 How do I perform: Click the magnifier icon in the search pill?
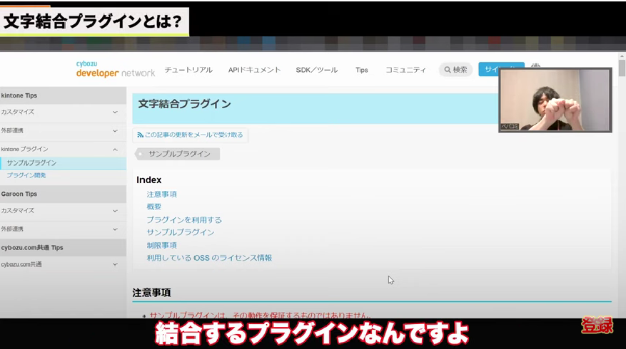tap(448, 70)
